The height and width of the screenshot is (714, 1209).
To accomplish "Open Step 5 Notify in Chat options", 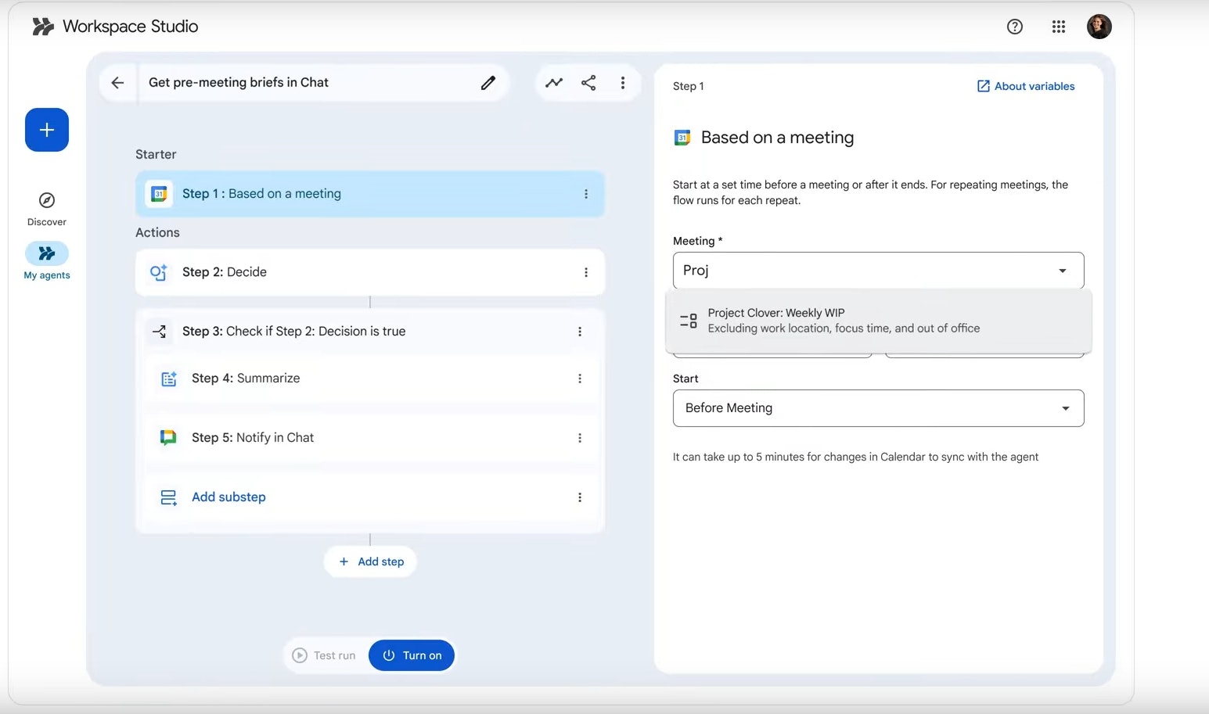I will pyautogui.click(x=580, y=438).
